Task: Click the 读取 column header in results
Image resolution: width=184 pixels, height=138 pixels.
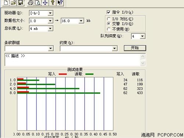Action: [135, 74]
